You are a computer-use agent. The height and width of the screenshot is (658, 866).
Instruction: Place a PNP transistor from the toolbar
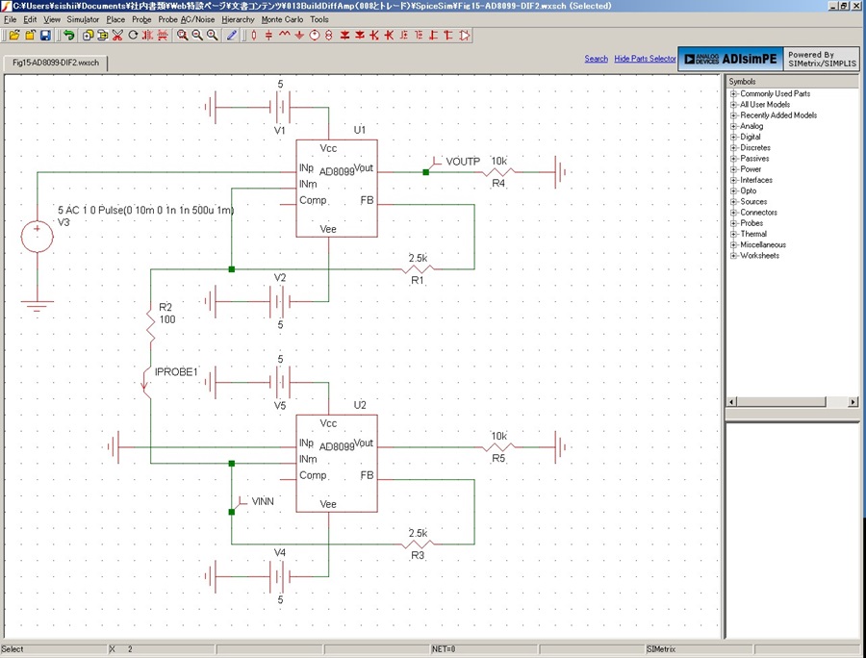[x=389, y=36]
